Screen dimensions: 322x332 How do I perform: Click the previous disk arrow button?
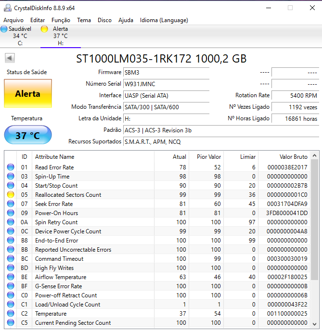click(x=10, y=58)
